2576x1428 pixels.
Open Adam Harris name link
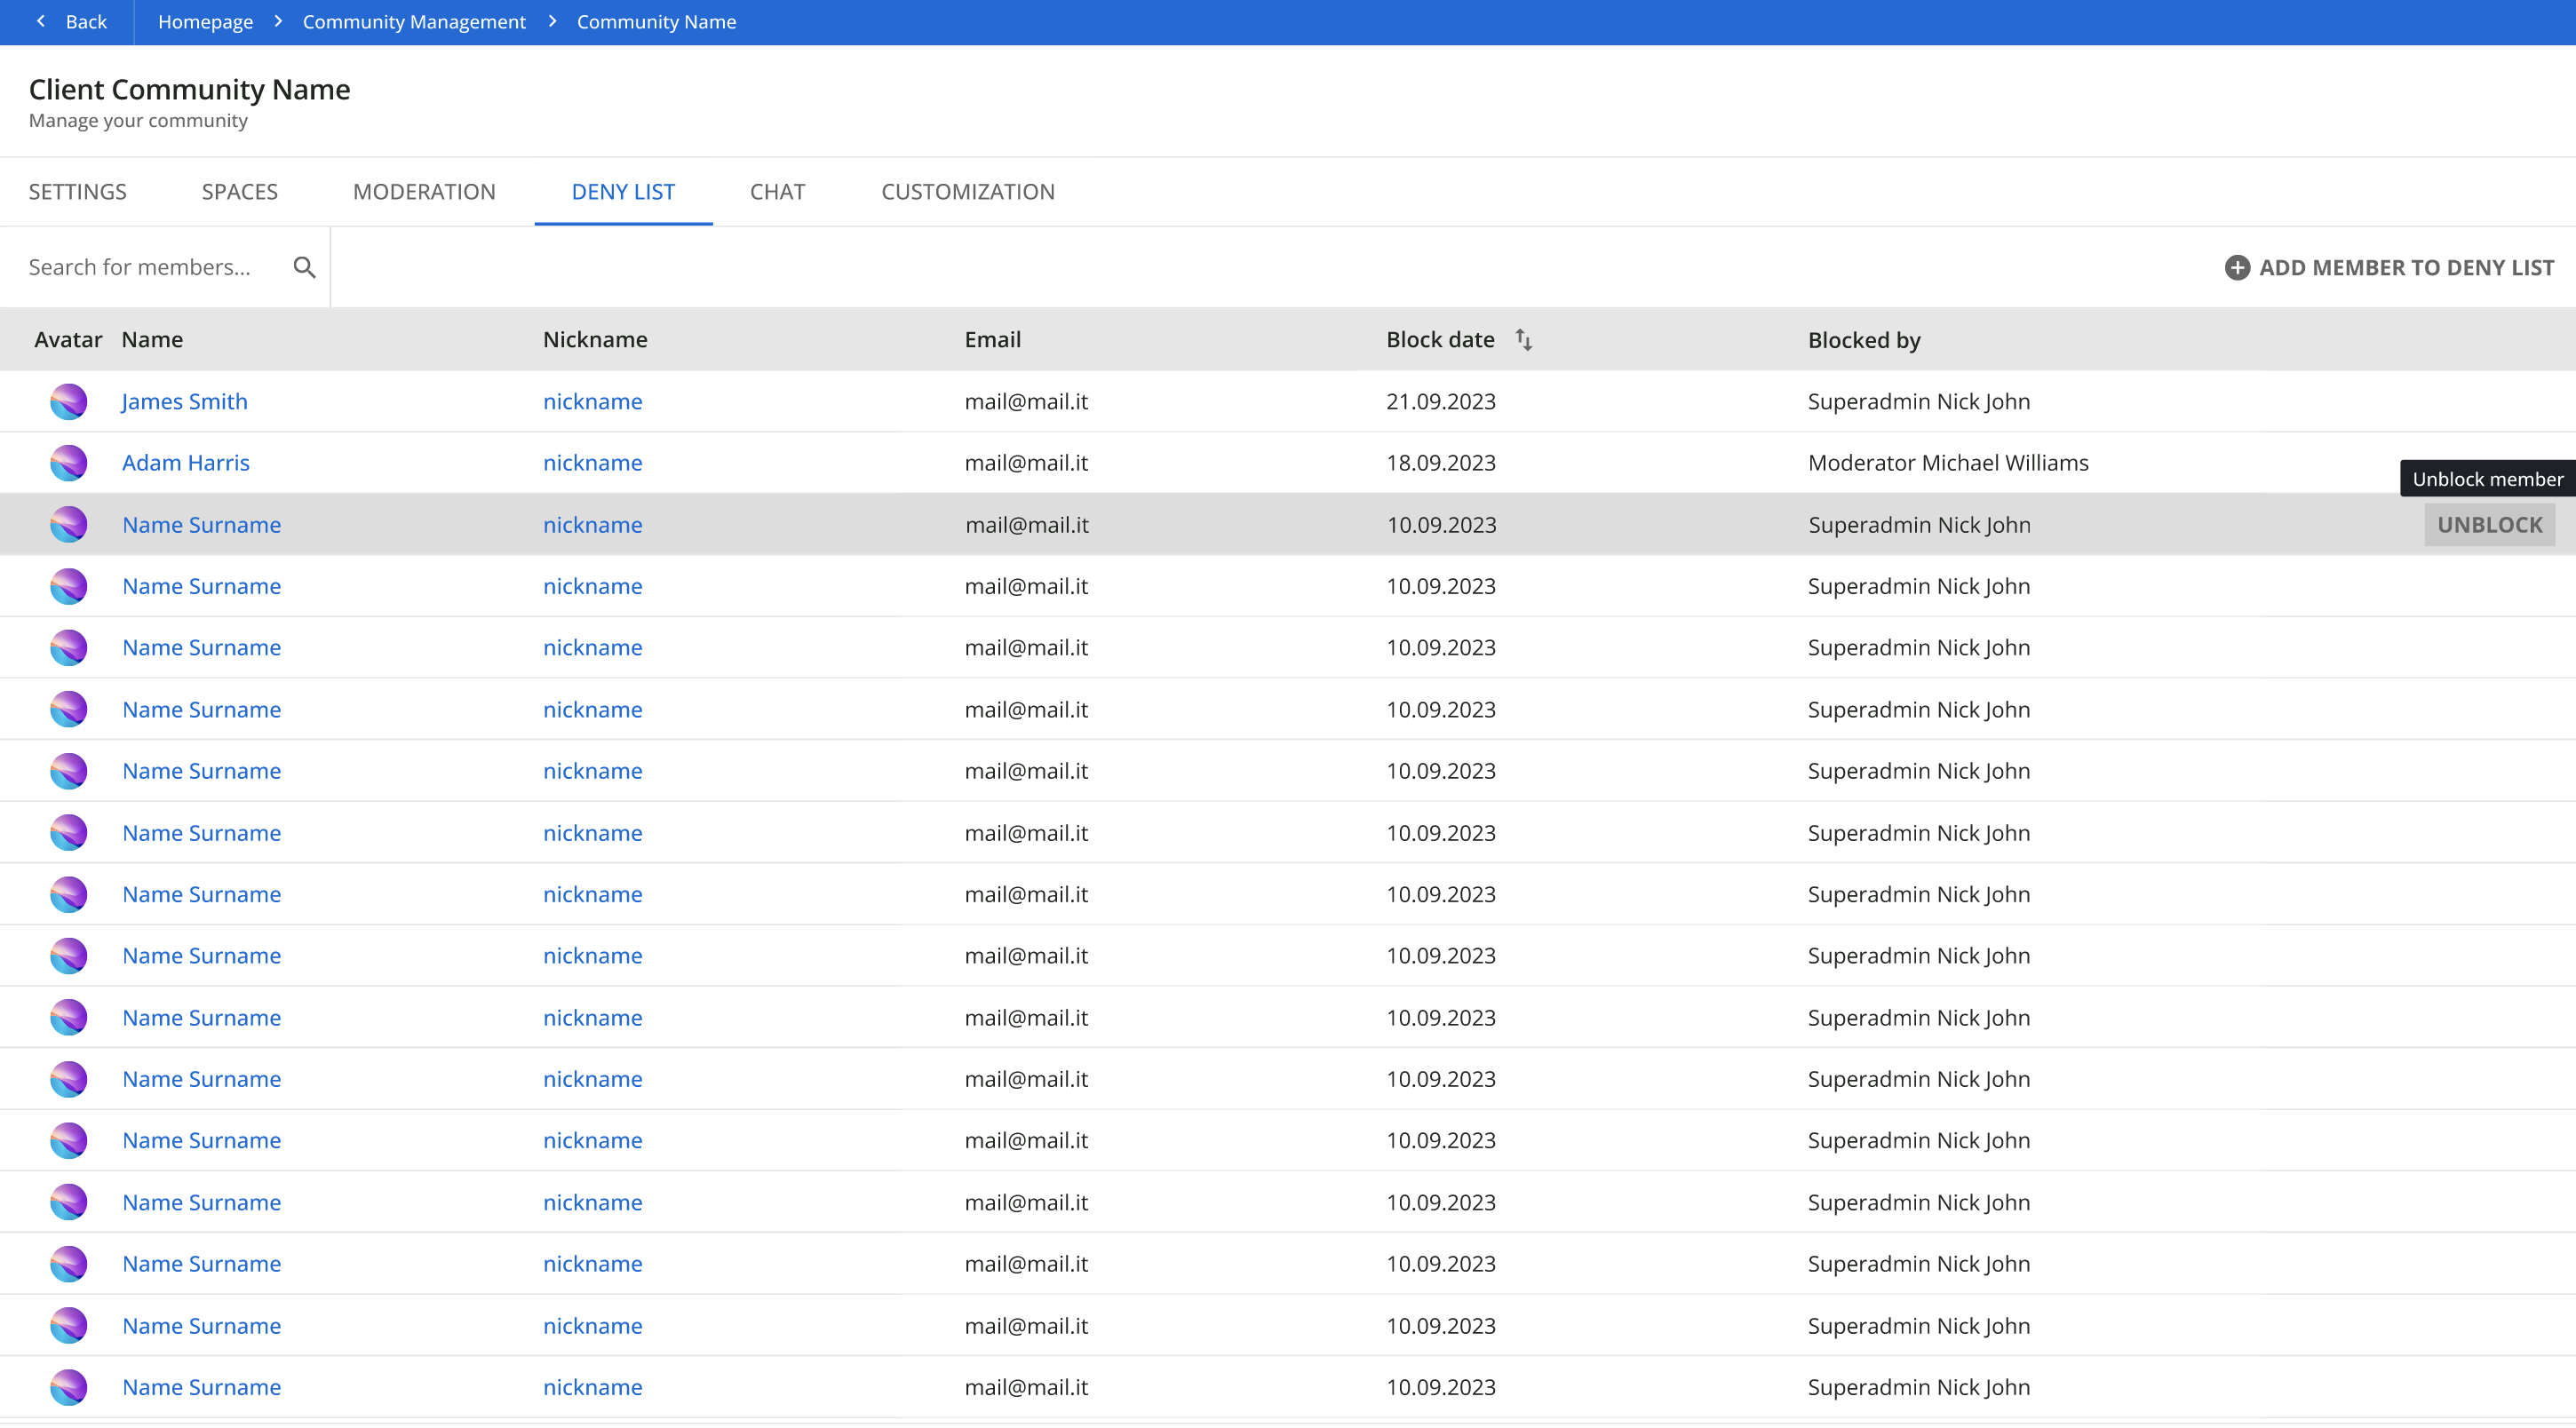(186, 463)
